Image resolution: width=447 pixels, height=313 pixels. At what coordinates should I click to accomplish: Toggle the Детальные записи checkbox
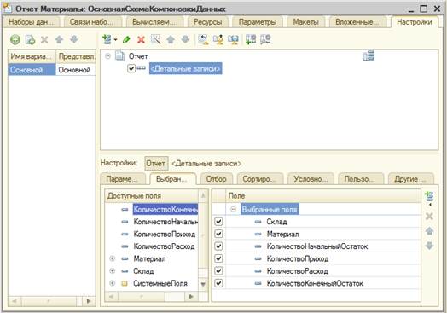coord(131,68)
